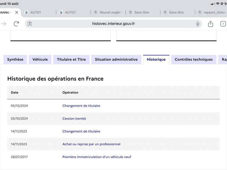Open the Contrôles techniques tab

194,59
